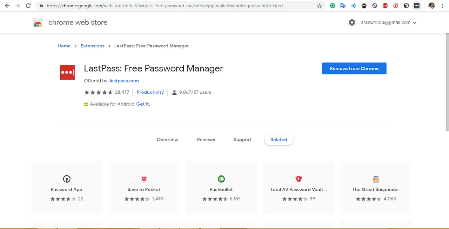Switch to the Reviews tab
The image size is (449, 229).
206,140
